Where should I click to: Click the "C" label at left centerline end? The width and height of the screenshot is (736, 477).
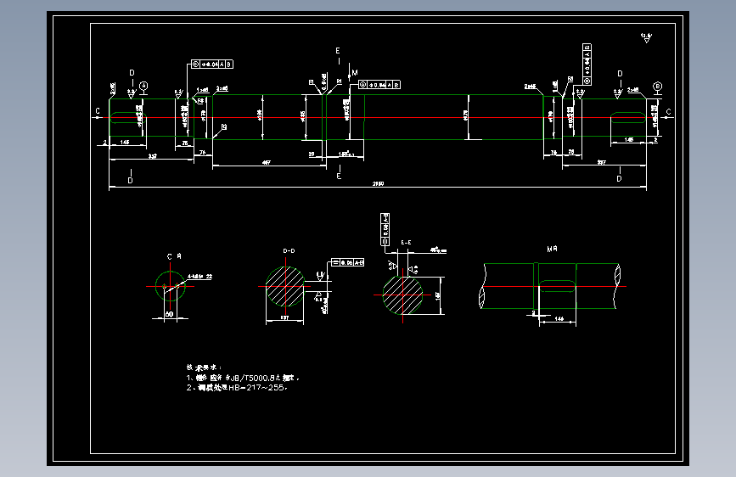click(x=98, y=111)
